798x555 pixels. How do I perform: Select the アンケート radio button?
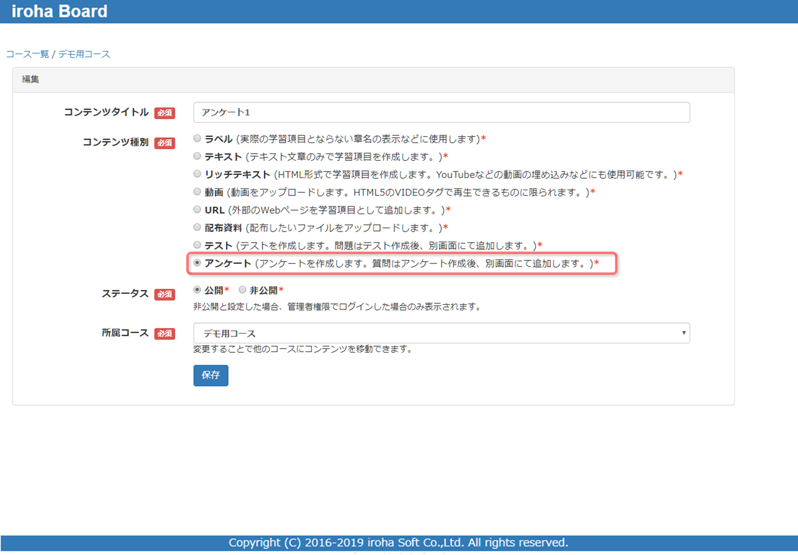[x=197, y=263]
